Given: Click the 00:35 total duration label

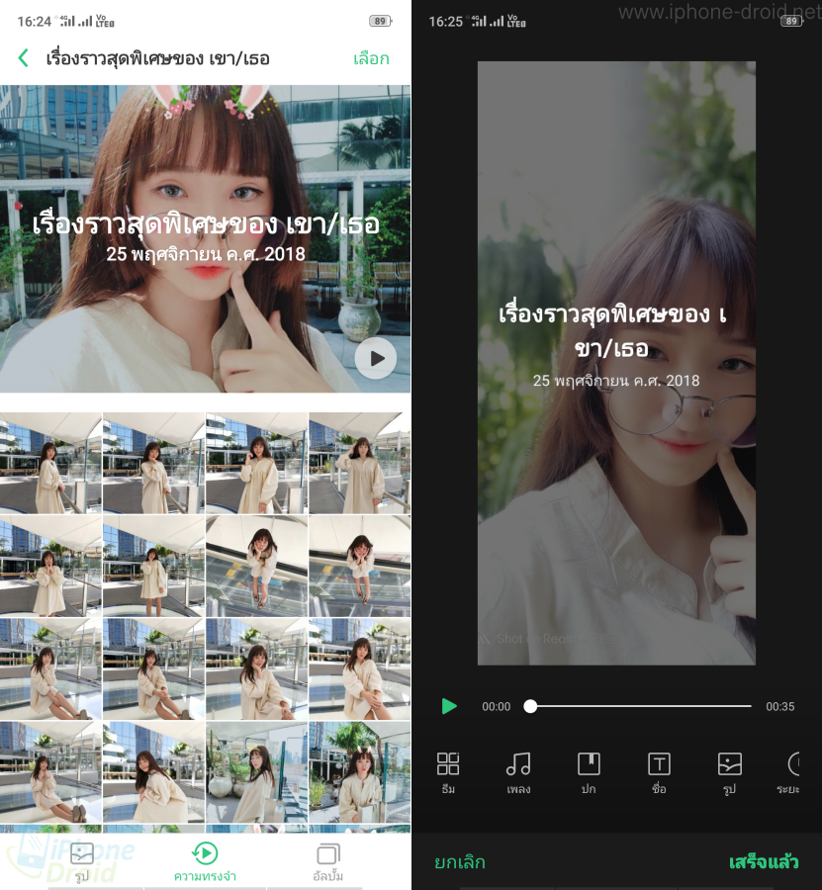Looking at the screenshot, I should (780, 707).
